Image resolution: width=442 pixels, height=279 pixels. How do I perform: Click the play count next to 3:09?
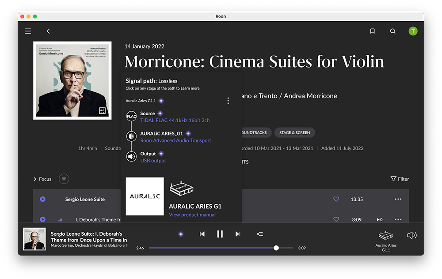click(x=380, y=219)
